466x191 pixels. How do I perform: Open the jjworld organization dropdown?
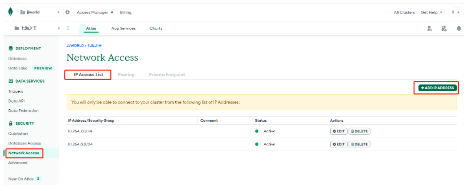tap(40, 12)
